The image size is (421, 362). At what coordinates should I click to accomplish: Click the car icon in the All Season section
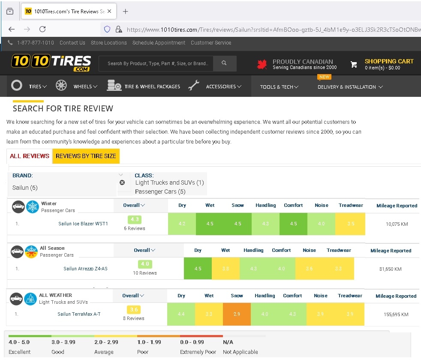point(17,252)
